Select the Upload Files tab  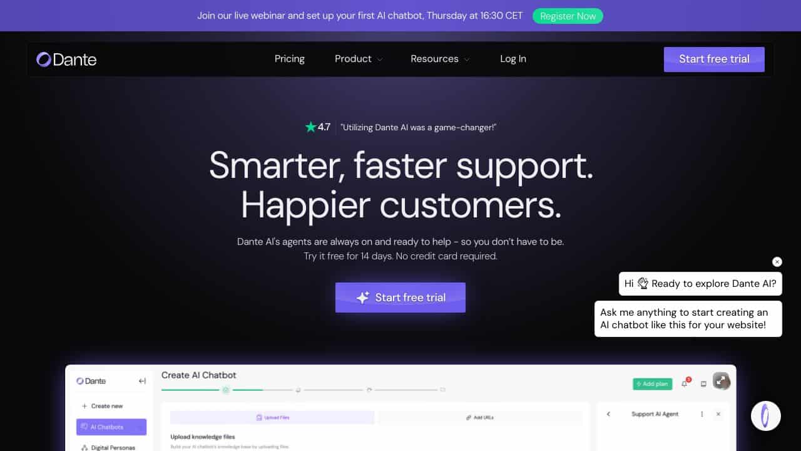(x=272, y=417)
